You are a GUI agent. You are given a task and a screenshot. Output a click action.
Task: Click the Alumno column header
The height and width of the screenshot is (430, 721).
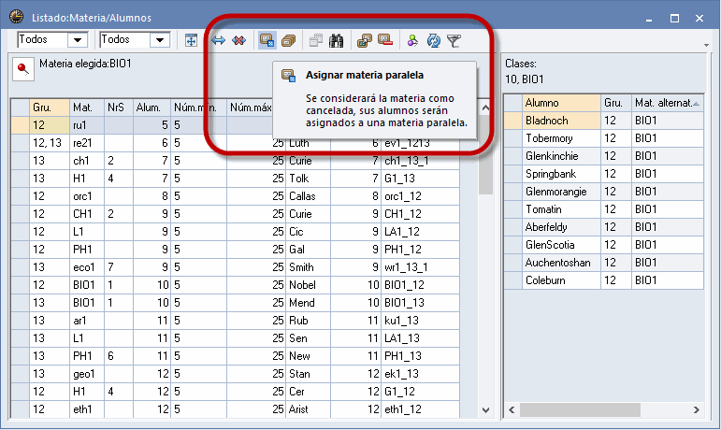coord(561,103)
